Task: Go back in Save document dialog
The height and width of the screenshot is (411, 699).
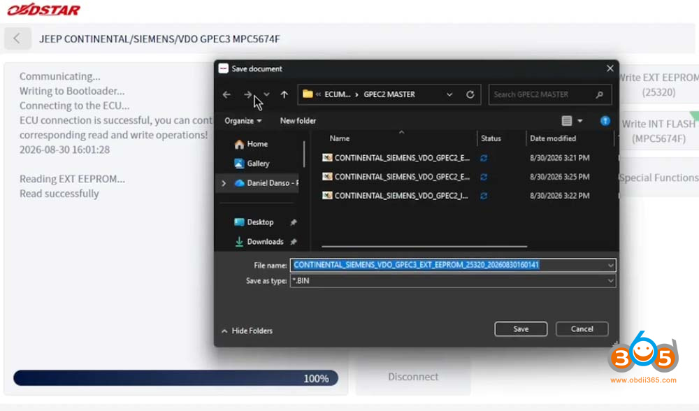Action: point(226,94)
